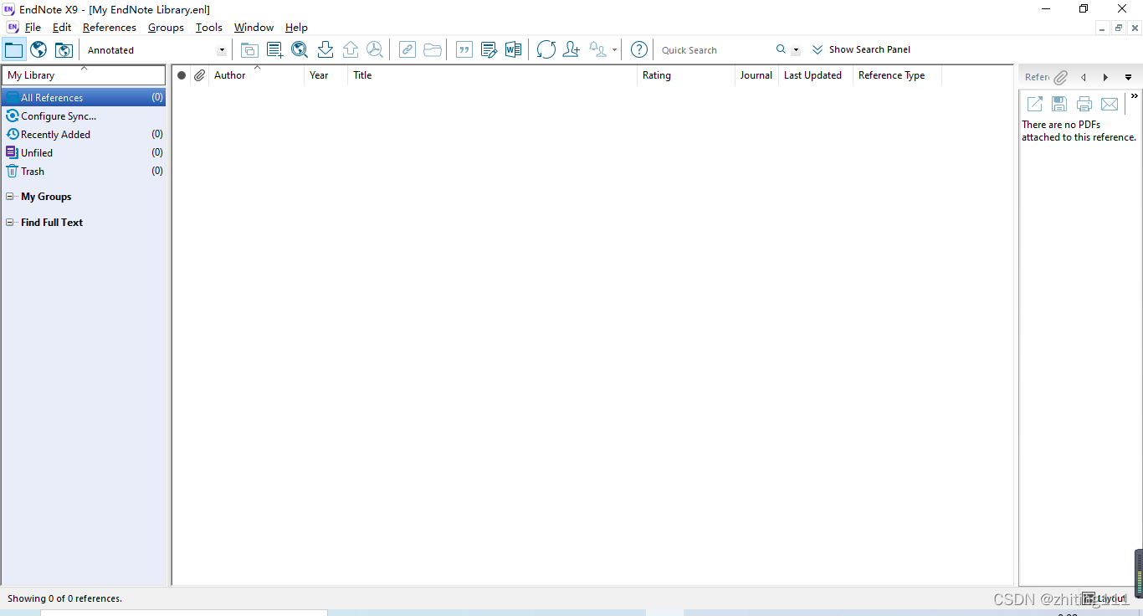Viewport: 1143px width, 616px height.
Task: Click the Save PDF floppy icon
Action: (x=1059, y=104)
